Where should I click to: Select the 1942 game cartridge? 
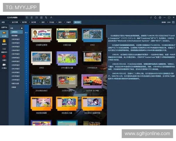pos(92,36)
